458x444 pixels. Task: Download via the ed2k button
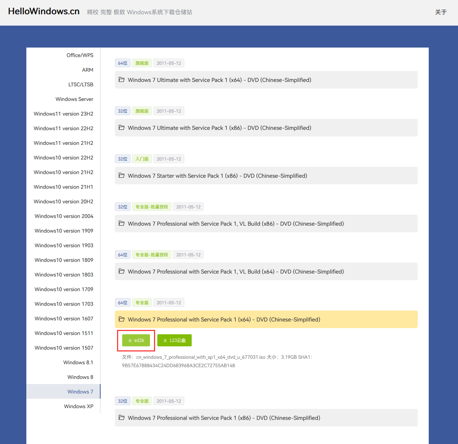(x=136, y=340)
